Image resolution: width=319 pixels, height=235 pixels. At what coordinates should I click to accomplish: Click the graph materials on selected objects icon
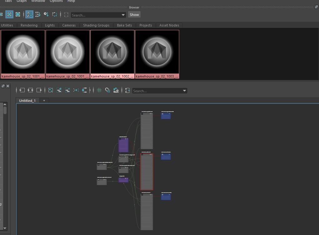[84, 90]
